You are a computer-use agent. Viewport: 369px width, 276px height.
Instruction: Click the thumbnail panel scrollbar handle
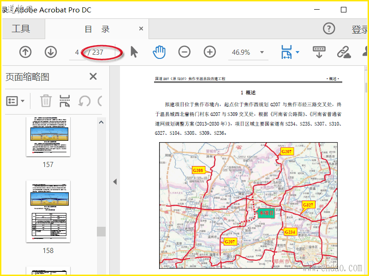coord(101,231)
